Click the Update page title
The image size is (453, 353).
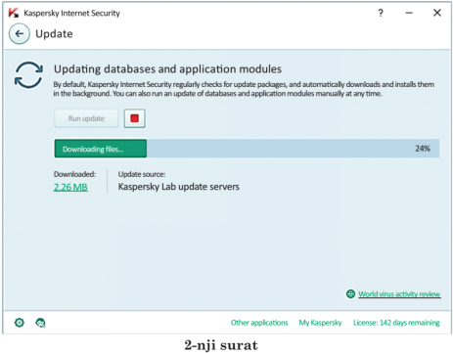tap(54, 34)
